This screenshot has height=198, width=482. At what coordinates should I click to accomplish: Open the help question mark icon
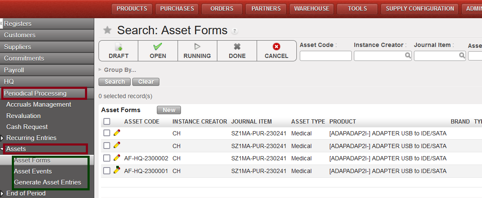coord(235,31)
